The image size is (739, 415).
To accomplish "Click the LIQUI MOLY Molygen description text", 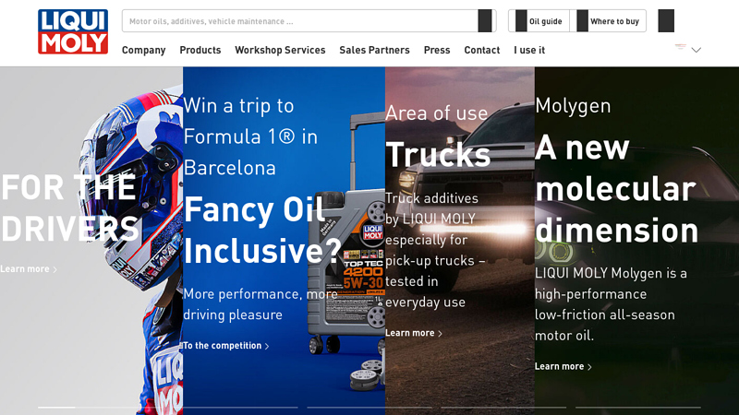I will click(611, 304).
